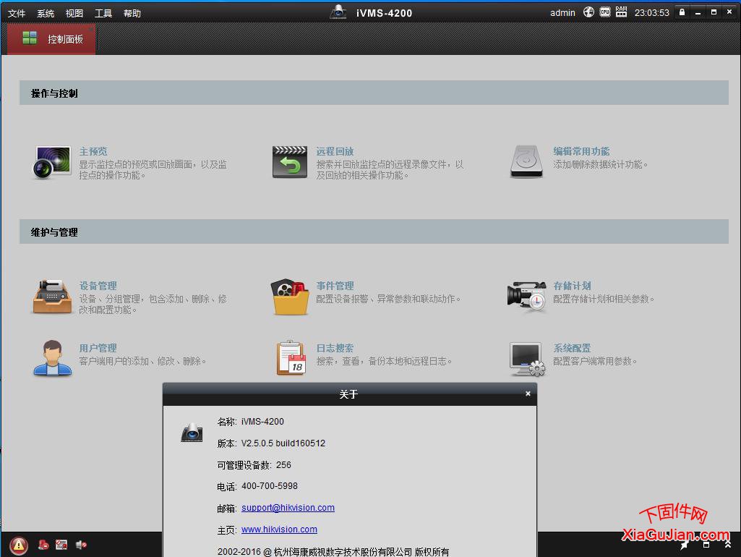Click the 存储计划 title link
The width and height of the screenshot is (741, 557).
[x=573, y=286]
